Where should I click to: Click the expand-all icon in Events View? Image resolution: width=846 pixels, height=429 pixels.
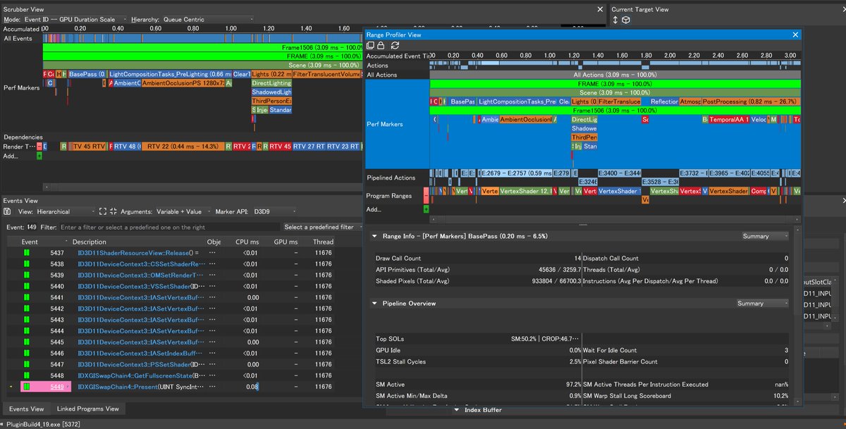pyautogui.click(x=102, y=211)
